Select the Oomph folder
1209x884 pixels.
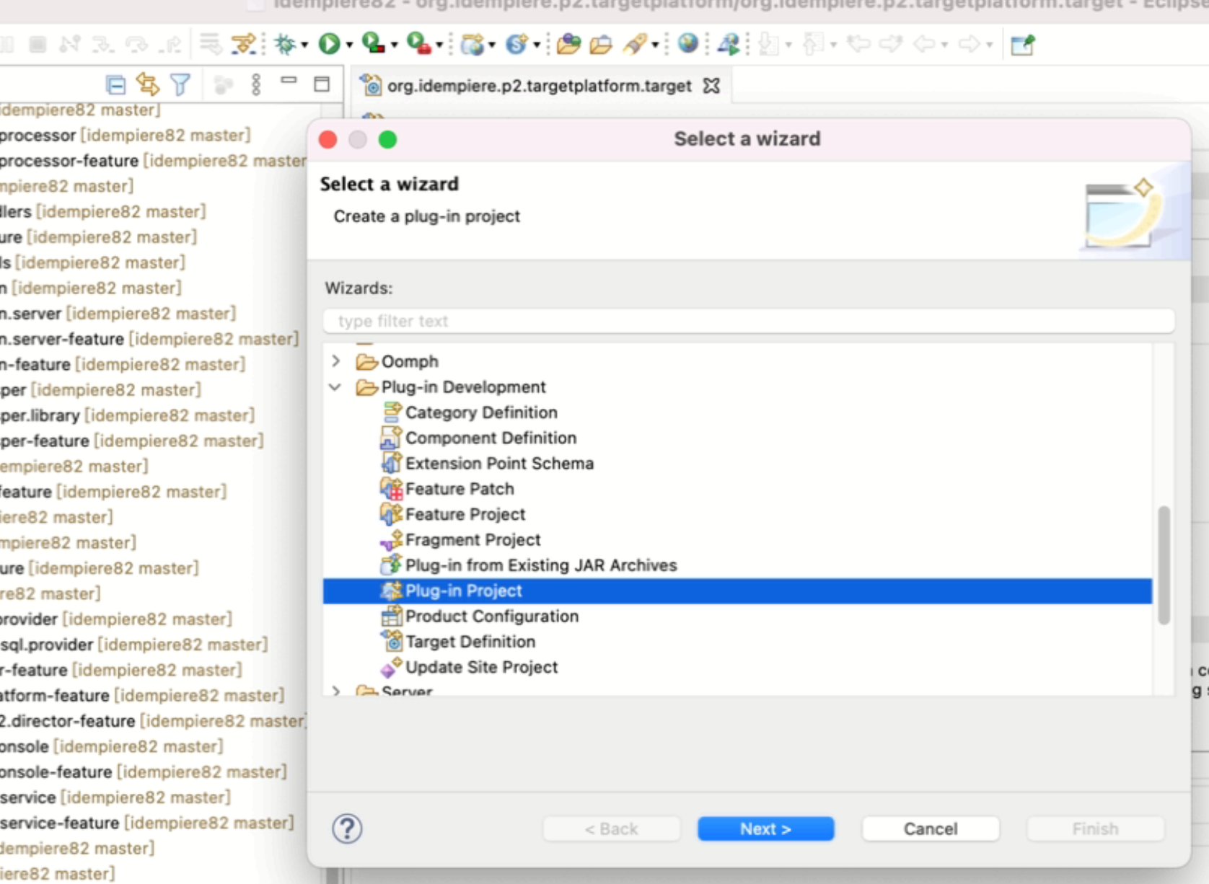[x=397, y=361]
